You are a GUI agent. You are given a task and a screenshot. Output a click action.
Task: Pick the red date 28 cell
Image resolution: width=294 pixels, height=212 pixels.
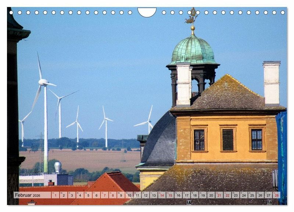click(277, 195)
